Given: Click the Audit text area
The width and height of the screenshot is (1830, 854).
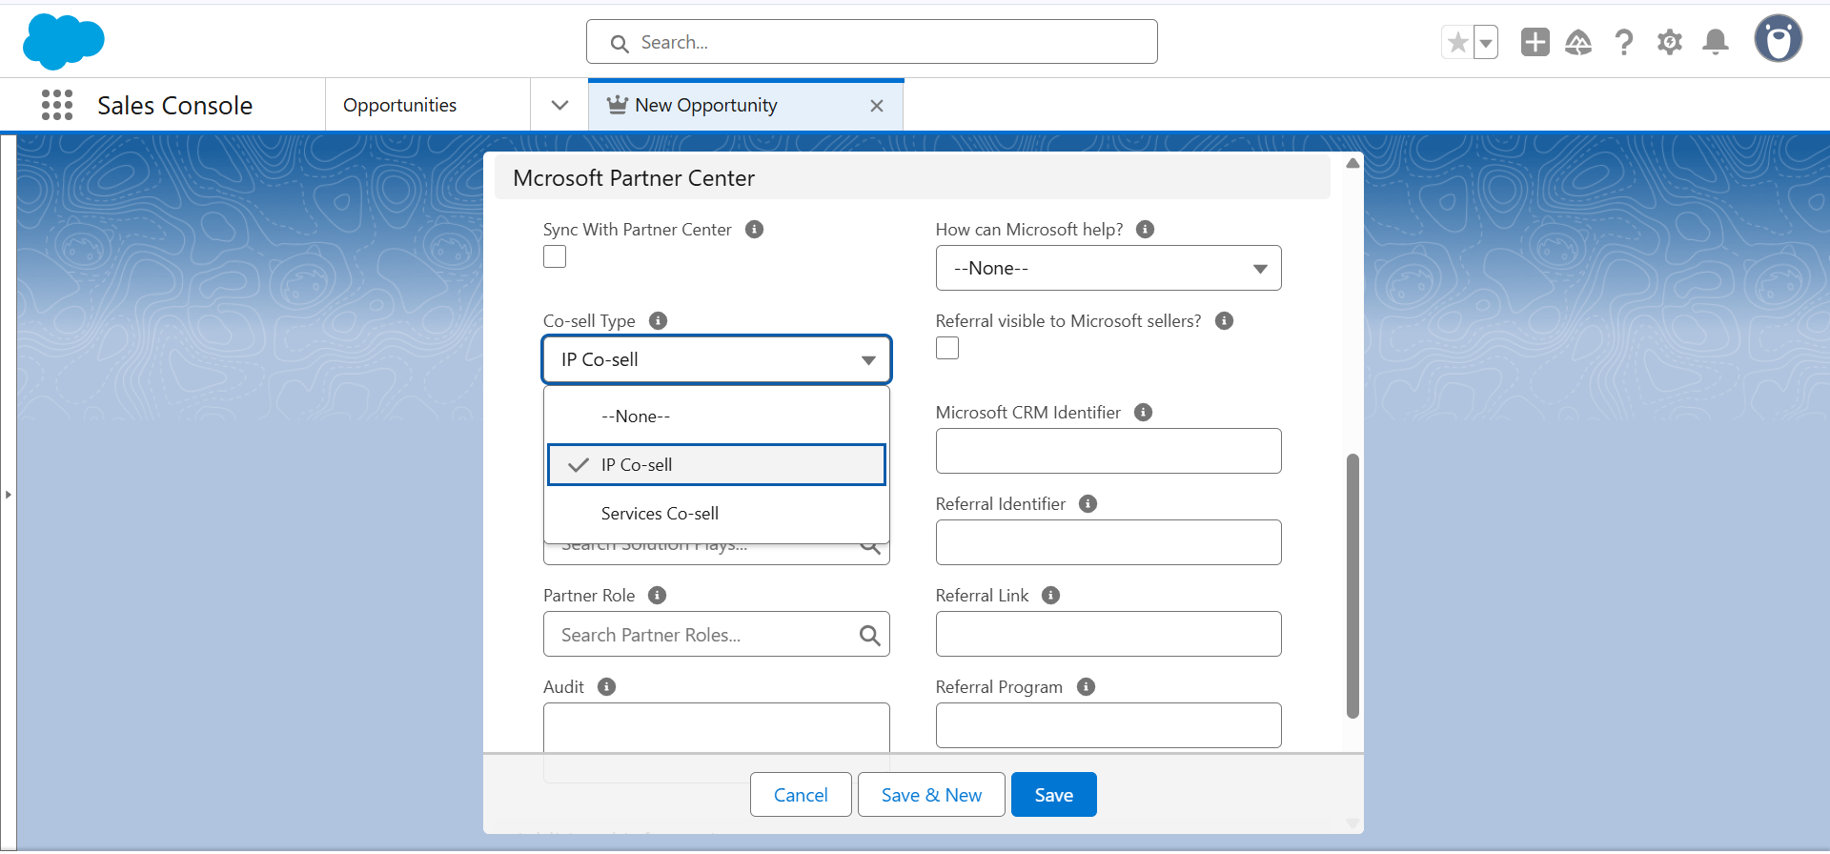Looking at the screenshot, I should (x=717, y=727).
